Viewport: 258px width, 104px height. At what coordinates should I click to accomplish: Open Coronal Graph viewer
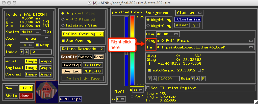point(45,74)
